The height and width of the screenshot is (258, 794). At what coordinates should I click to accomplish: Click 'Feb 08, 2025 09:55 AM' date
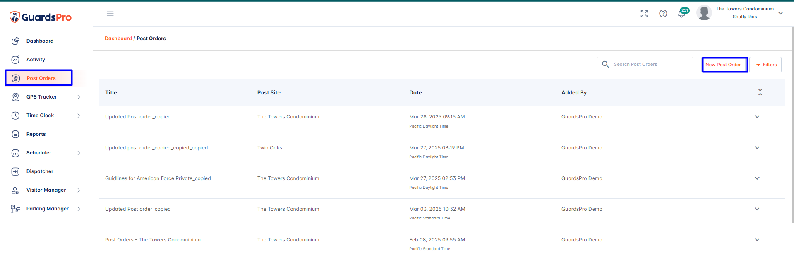pos(437,240)
